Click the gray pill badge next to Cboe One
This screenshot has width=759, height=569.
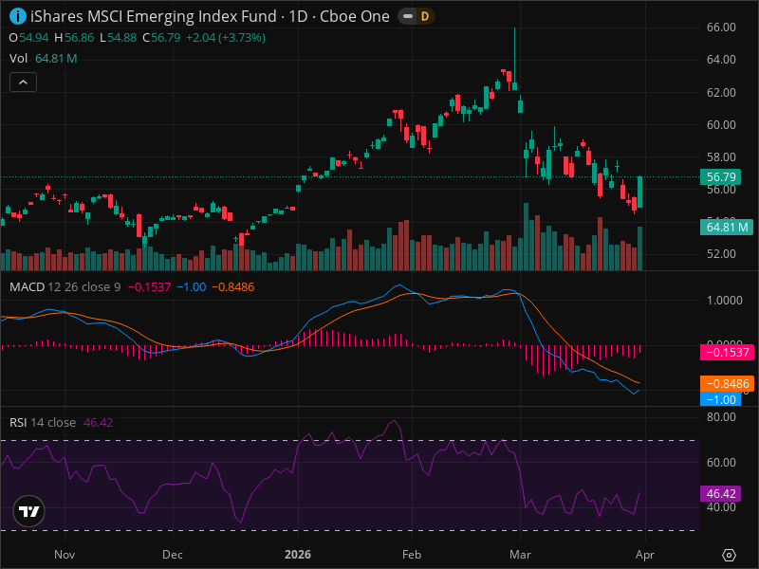point(408,16)
